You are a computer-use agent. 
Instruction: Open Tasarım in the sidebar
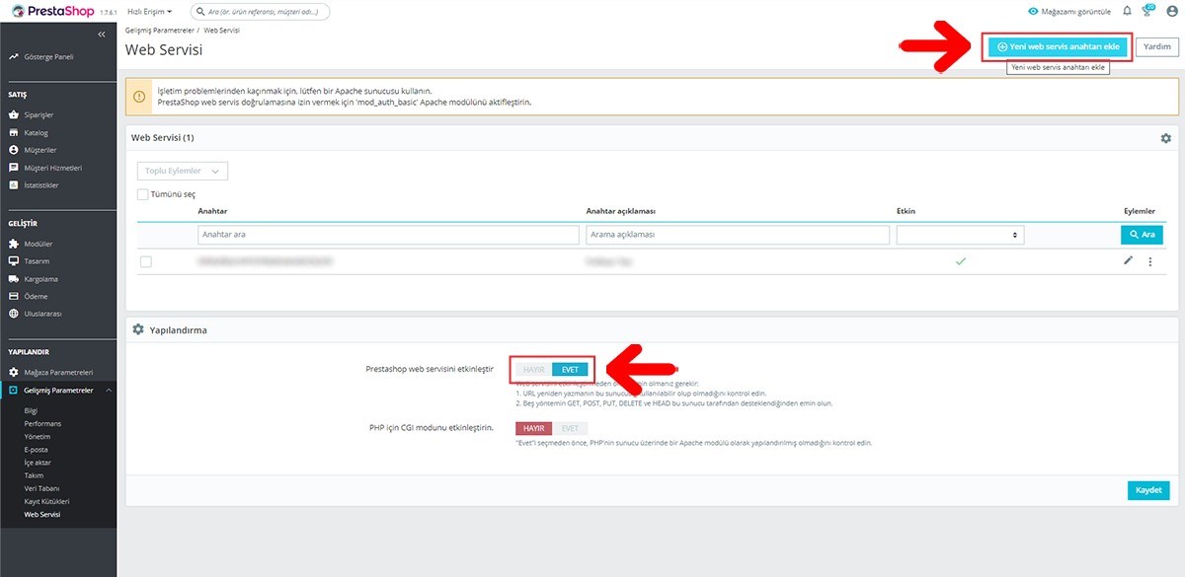pos(36,261)
